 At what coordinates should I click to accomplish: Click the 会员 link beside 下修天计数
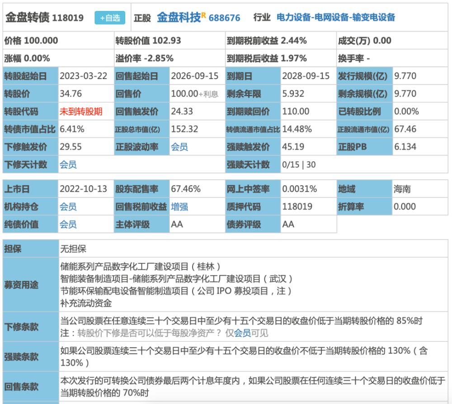[x=68, y=164]
